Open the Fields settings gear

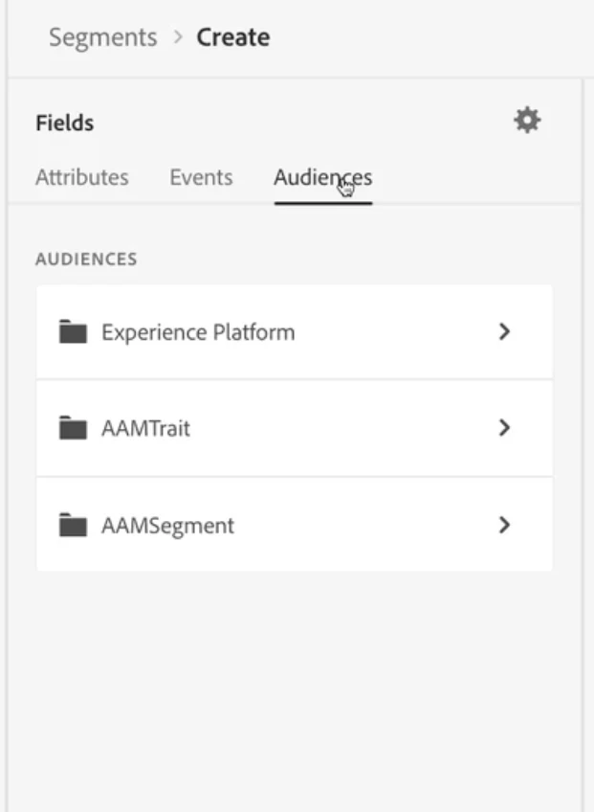(527, 121)
